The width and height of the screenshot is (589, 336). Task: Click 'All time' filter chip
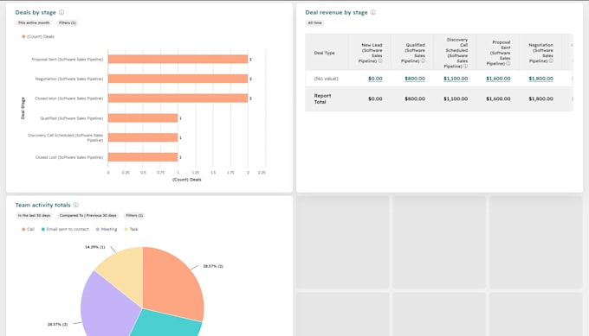pyautogui.click(x=314, y=22)
